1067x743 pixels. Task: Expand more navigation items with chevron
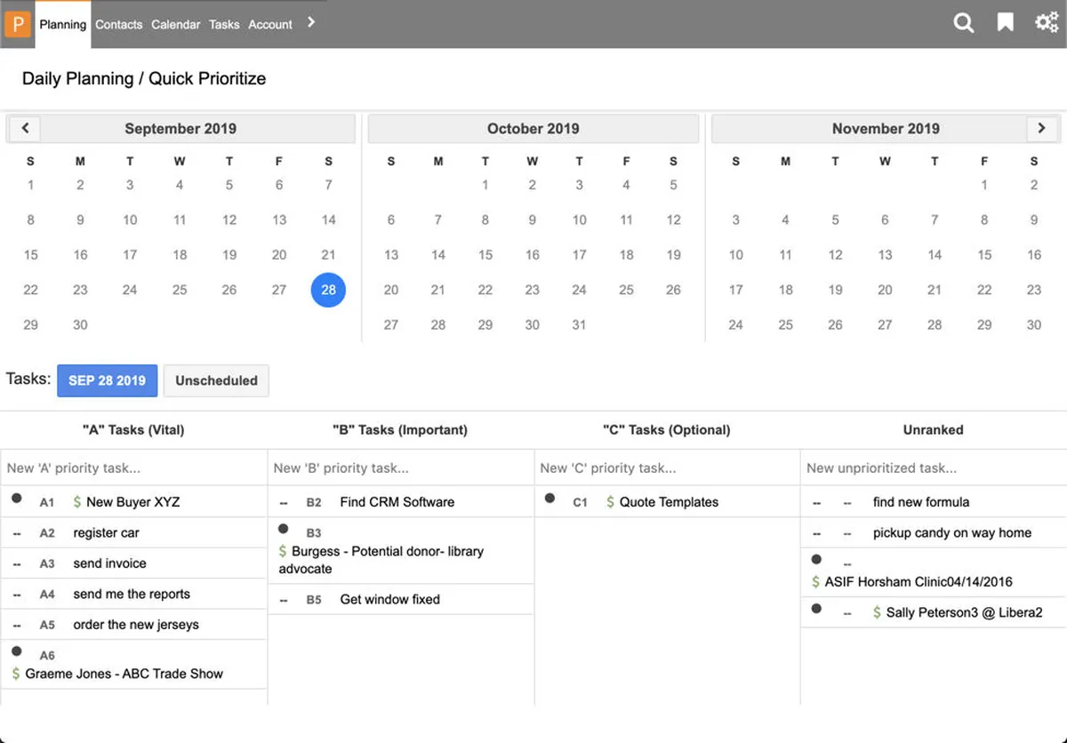[x=311, y=22]
